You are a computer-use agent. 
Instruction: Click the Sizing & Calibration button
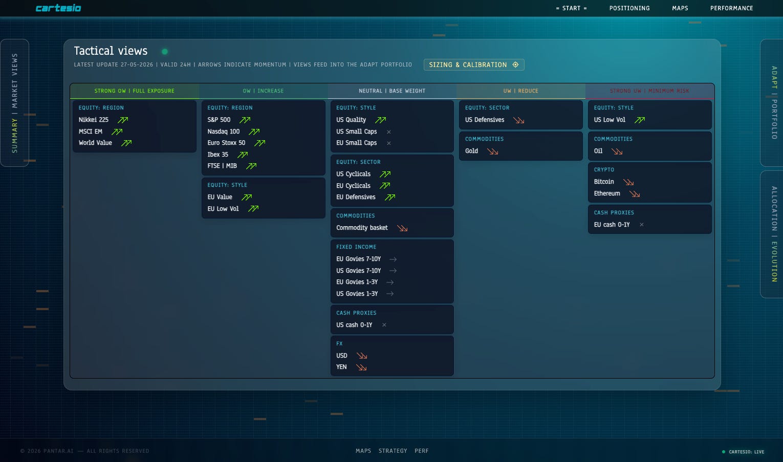point(474,65)
